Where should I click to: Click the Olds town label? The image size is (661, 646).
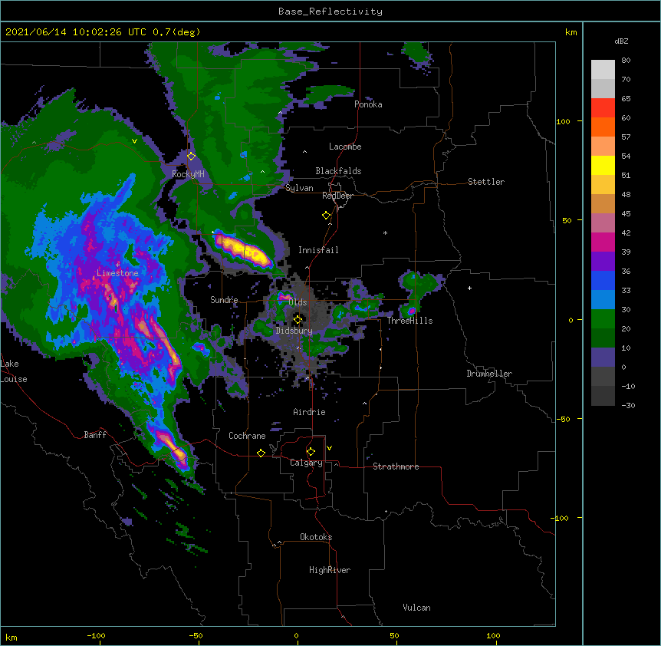click(298, 302)
